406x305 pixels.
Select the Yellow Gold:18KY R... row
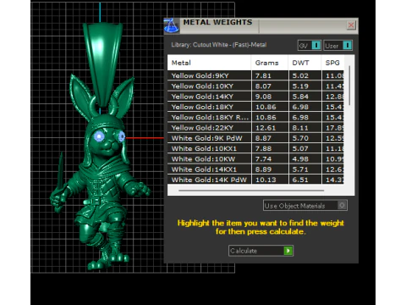pyautogui.click(x=255, y=117)
